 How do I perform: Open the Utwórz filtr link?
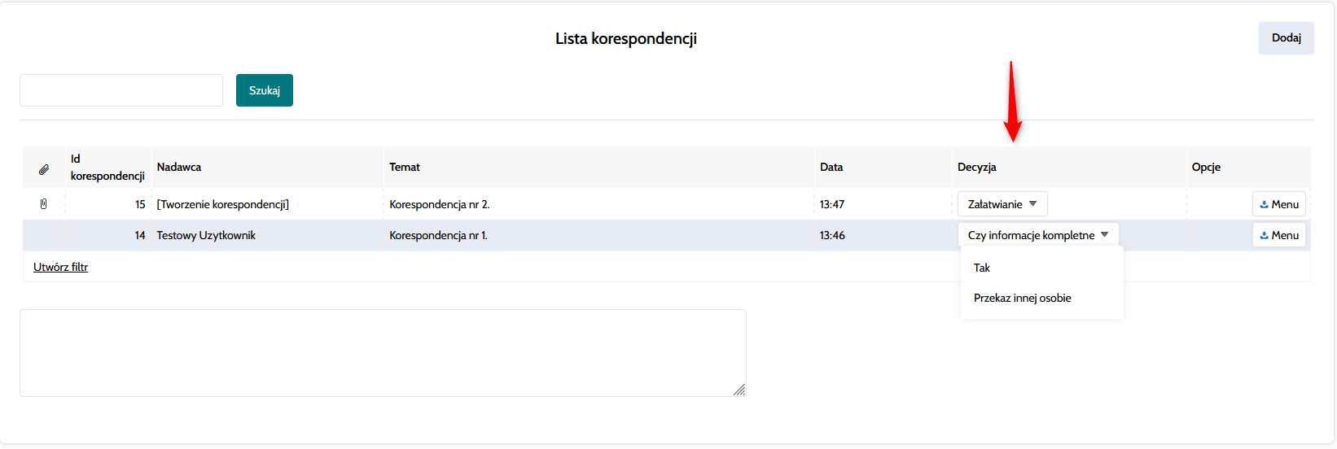tap(60, 267)
